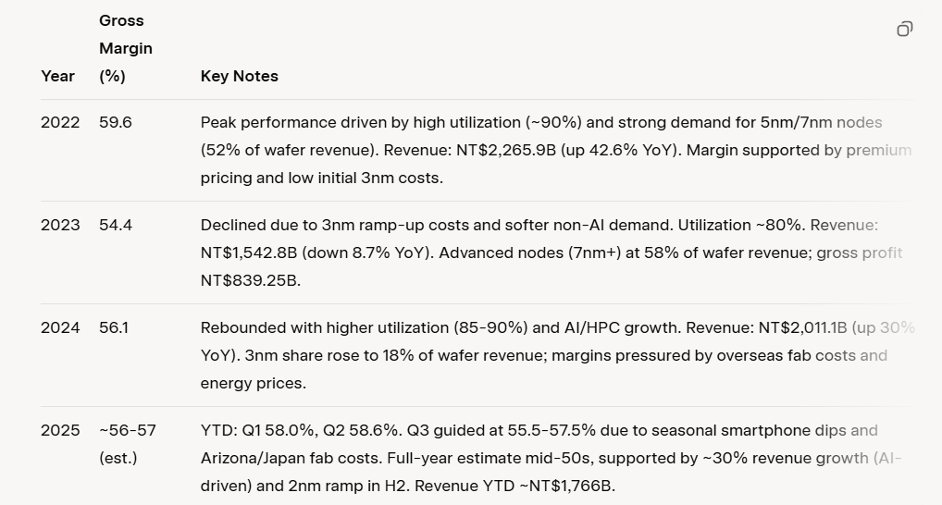The height and width of the screenshot is (505, 942).
Task: Click the copy table icon
Action: pos(904,30)
